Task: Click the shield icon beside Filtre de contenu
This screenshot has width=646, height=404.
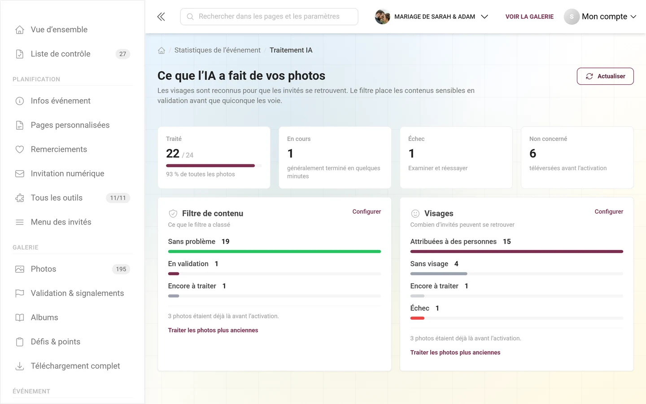Action: 173,214
